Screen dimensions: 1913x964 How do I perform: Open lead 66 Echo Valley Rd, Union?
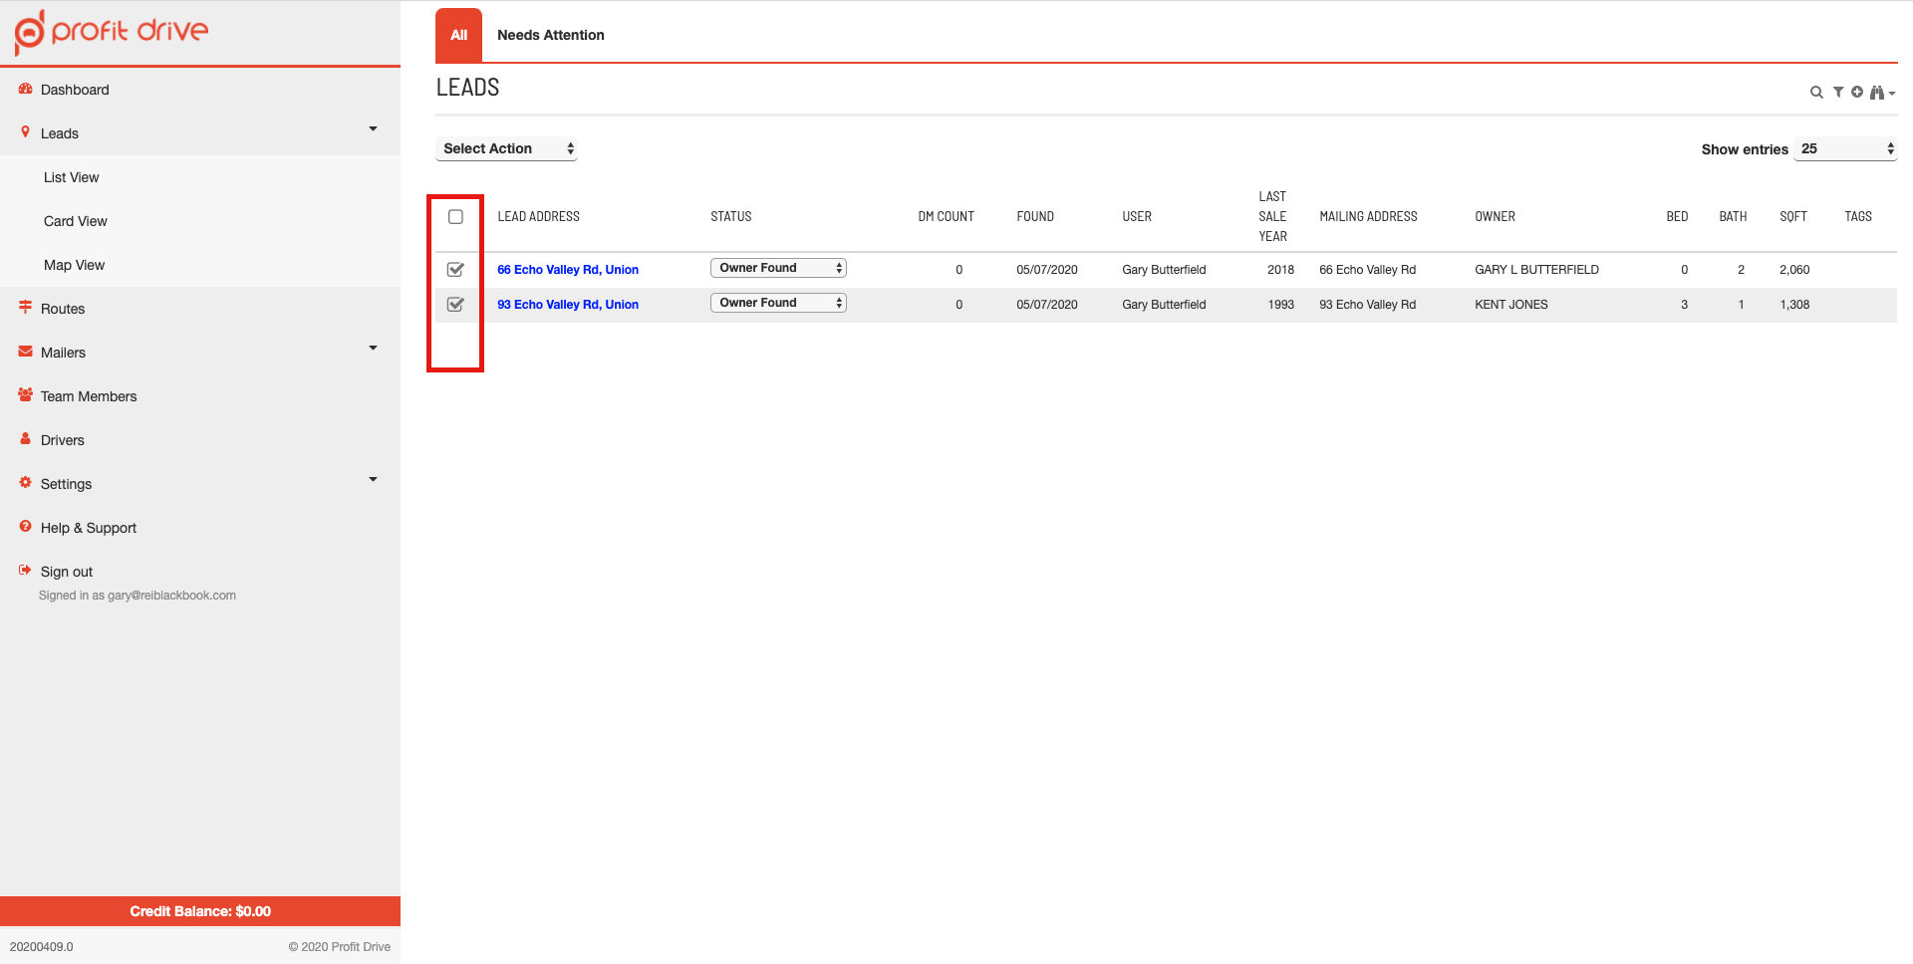click(568, 270)
